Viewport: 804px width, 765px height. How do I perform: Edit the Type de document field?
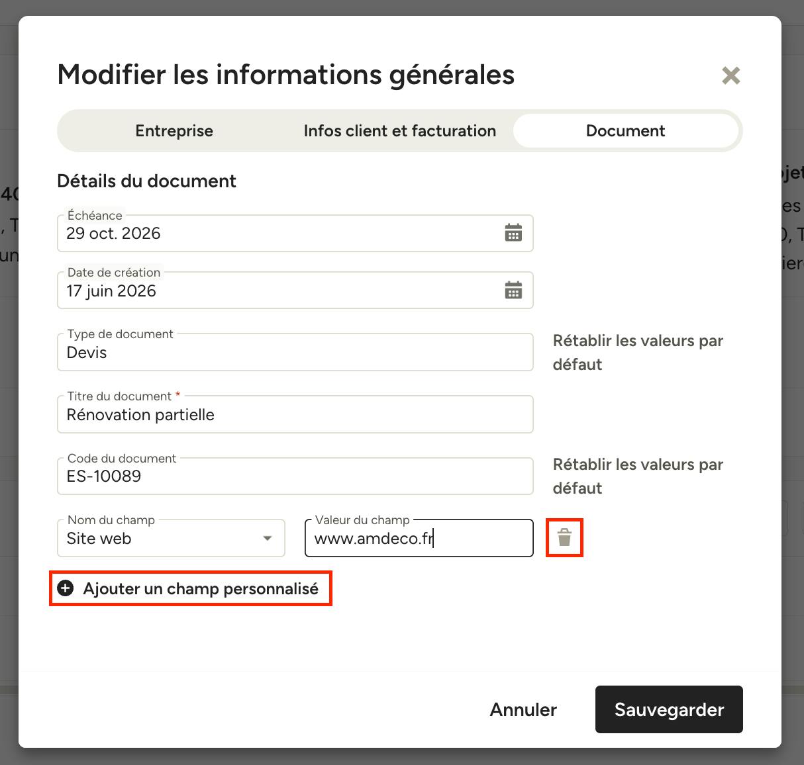pyautogui.click(x=295, y=352)
